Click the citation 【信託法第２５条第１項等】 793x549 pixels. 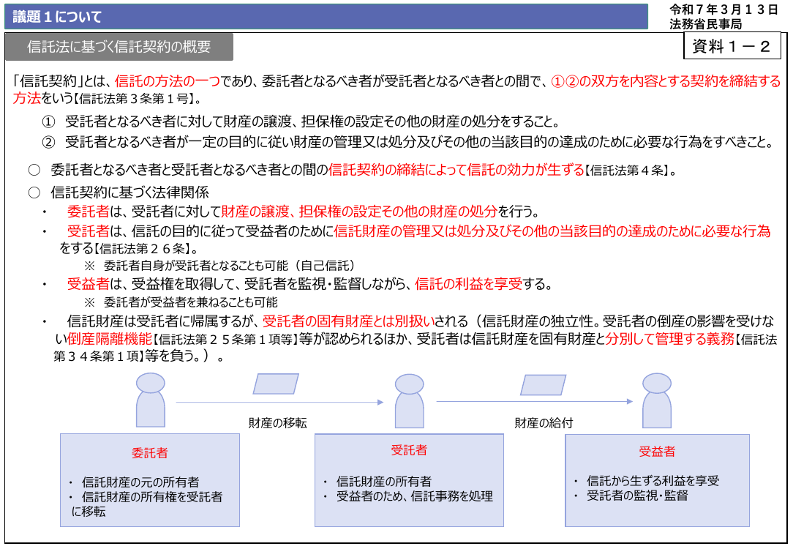pos(225,339)
